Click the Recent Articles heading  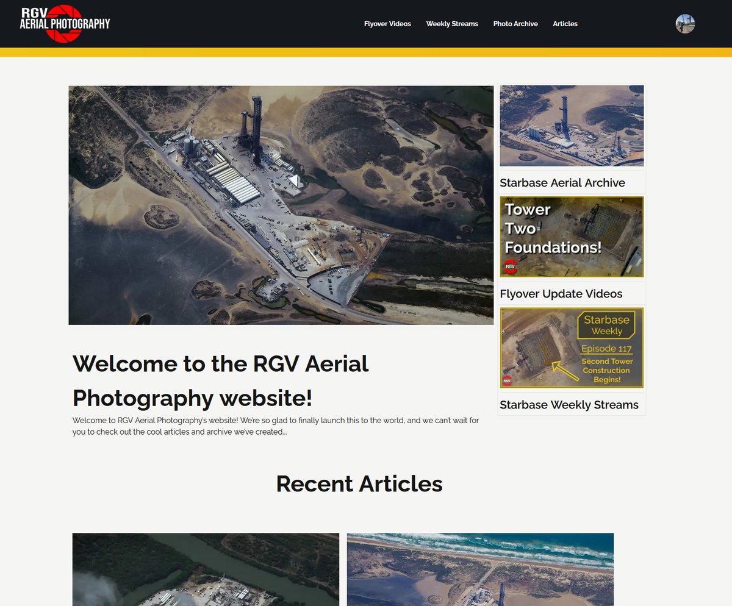pos(359,483)
